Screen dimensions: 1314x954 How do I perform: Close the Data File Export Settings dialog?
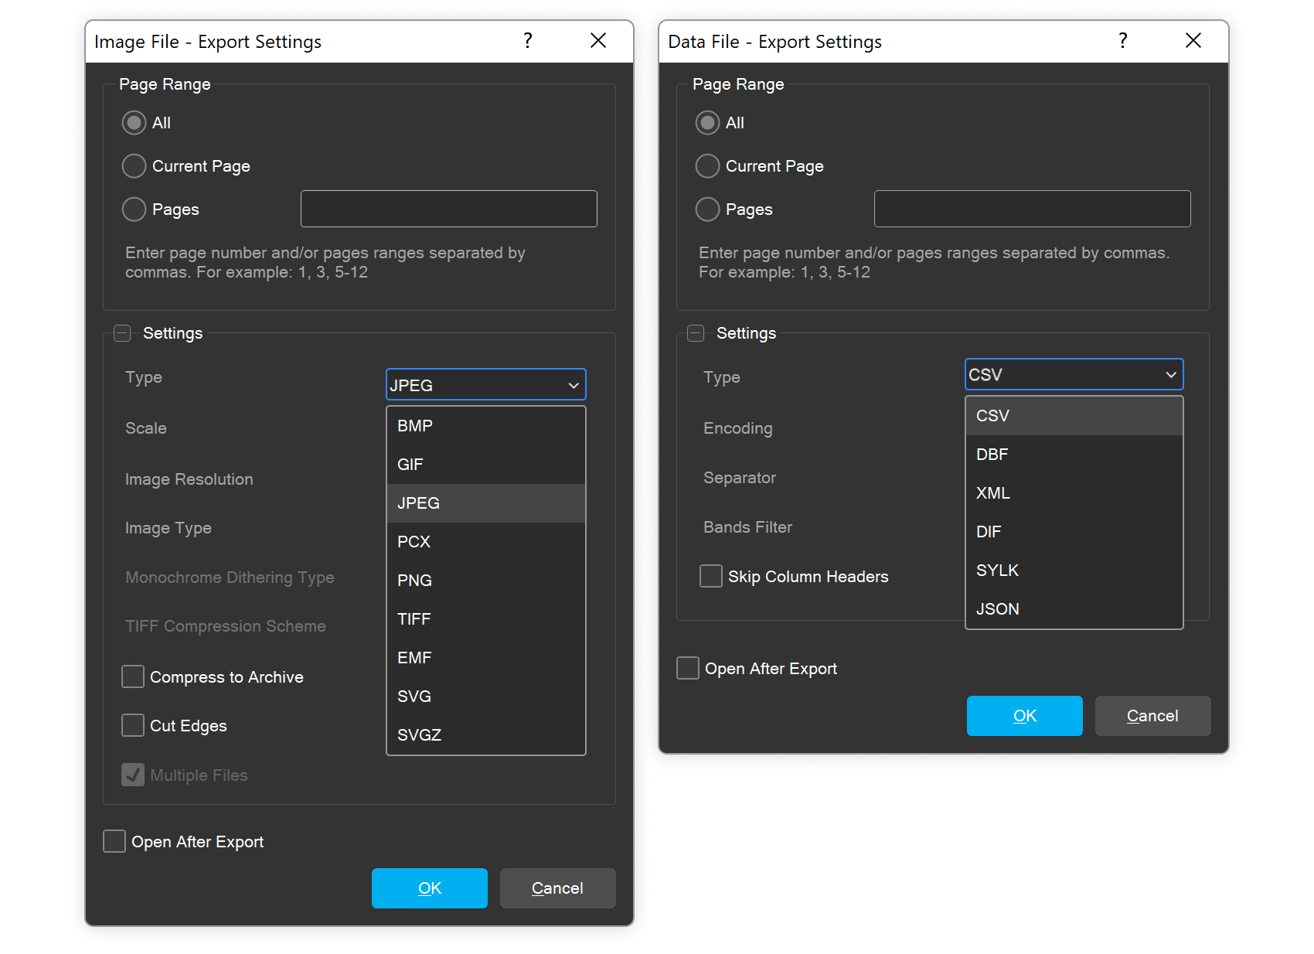[x=1193, y=41]
